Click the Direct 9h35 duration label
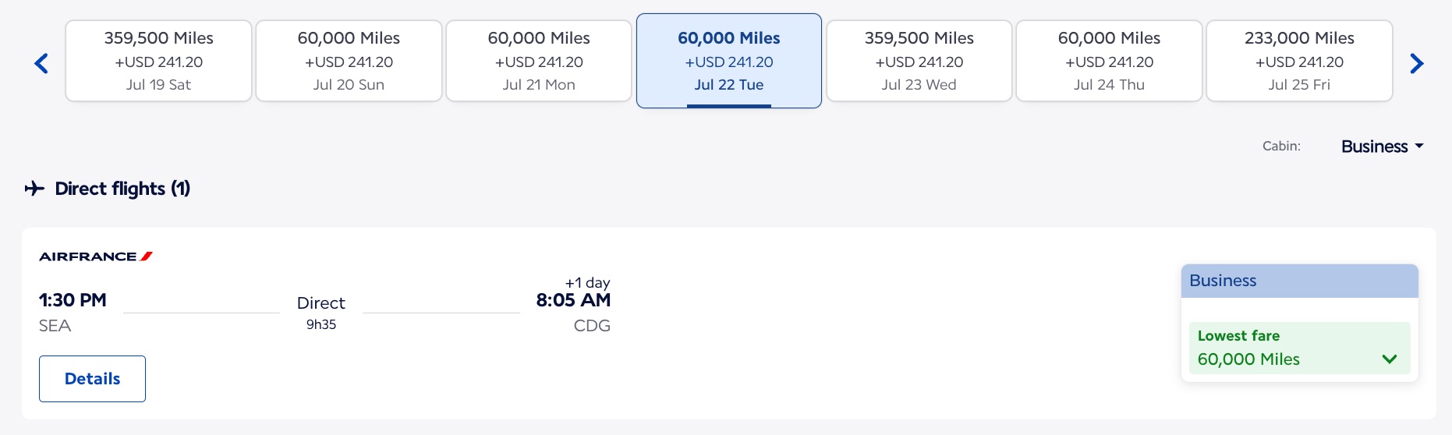The width and height of the screenshot is (1452, 435). pyautogui.click(x=321, y=312)
